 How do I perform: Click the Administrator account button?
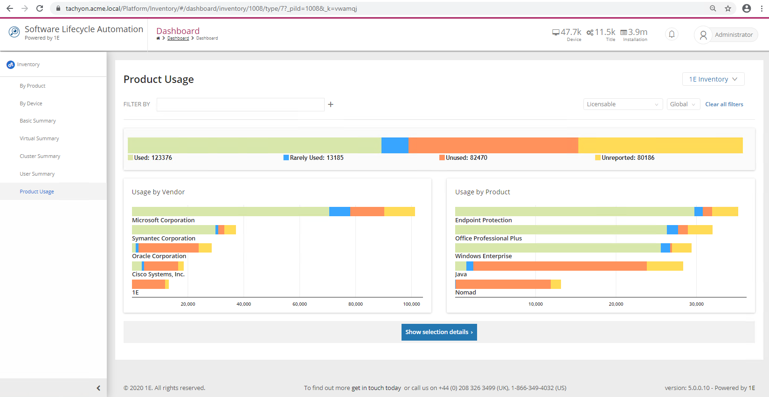(x=726, y=35)
